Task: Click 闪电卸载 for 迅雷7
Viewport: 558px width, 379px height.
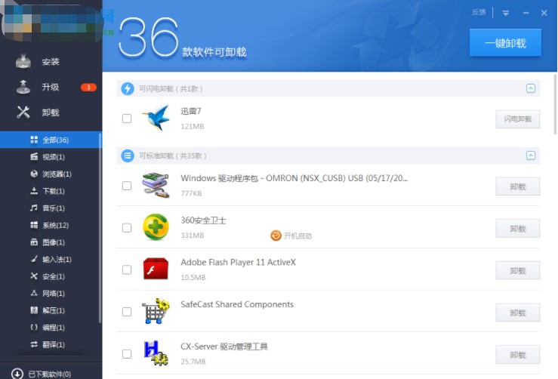Action: 518,119
